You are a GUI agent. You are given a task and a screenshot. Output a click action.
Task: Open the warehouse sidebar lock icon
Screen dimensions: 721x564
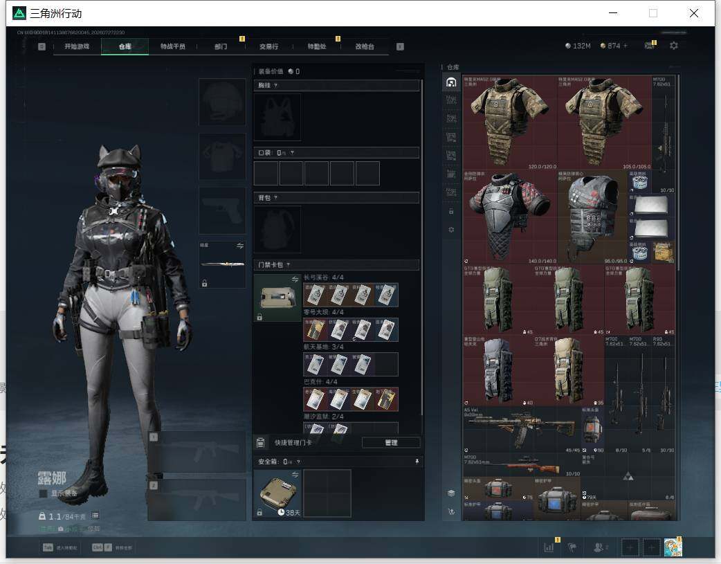451,211
